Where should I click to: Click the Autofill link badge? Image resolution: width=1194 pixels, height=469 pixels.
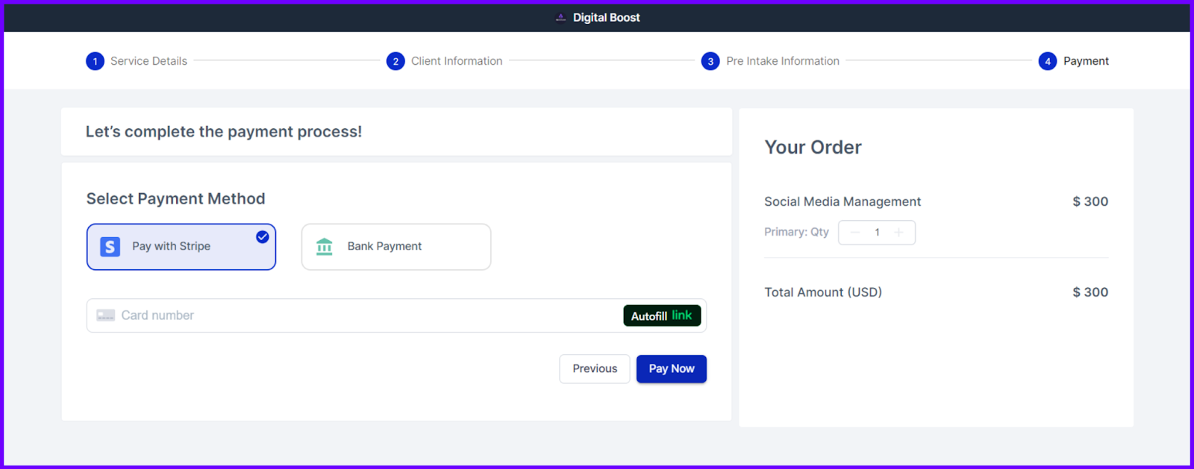(x=661, y=315)
